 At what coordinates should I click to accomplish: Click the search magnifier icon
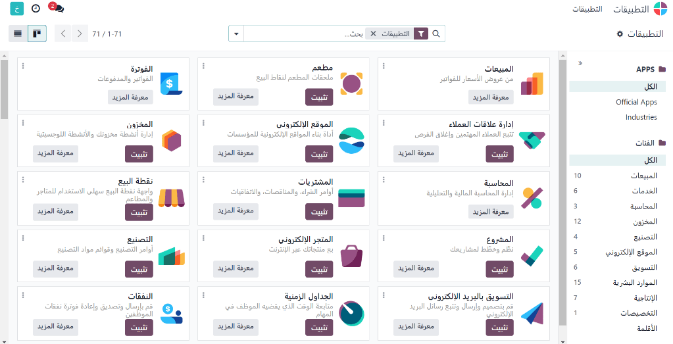click(436, 34)
